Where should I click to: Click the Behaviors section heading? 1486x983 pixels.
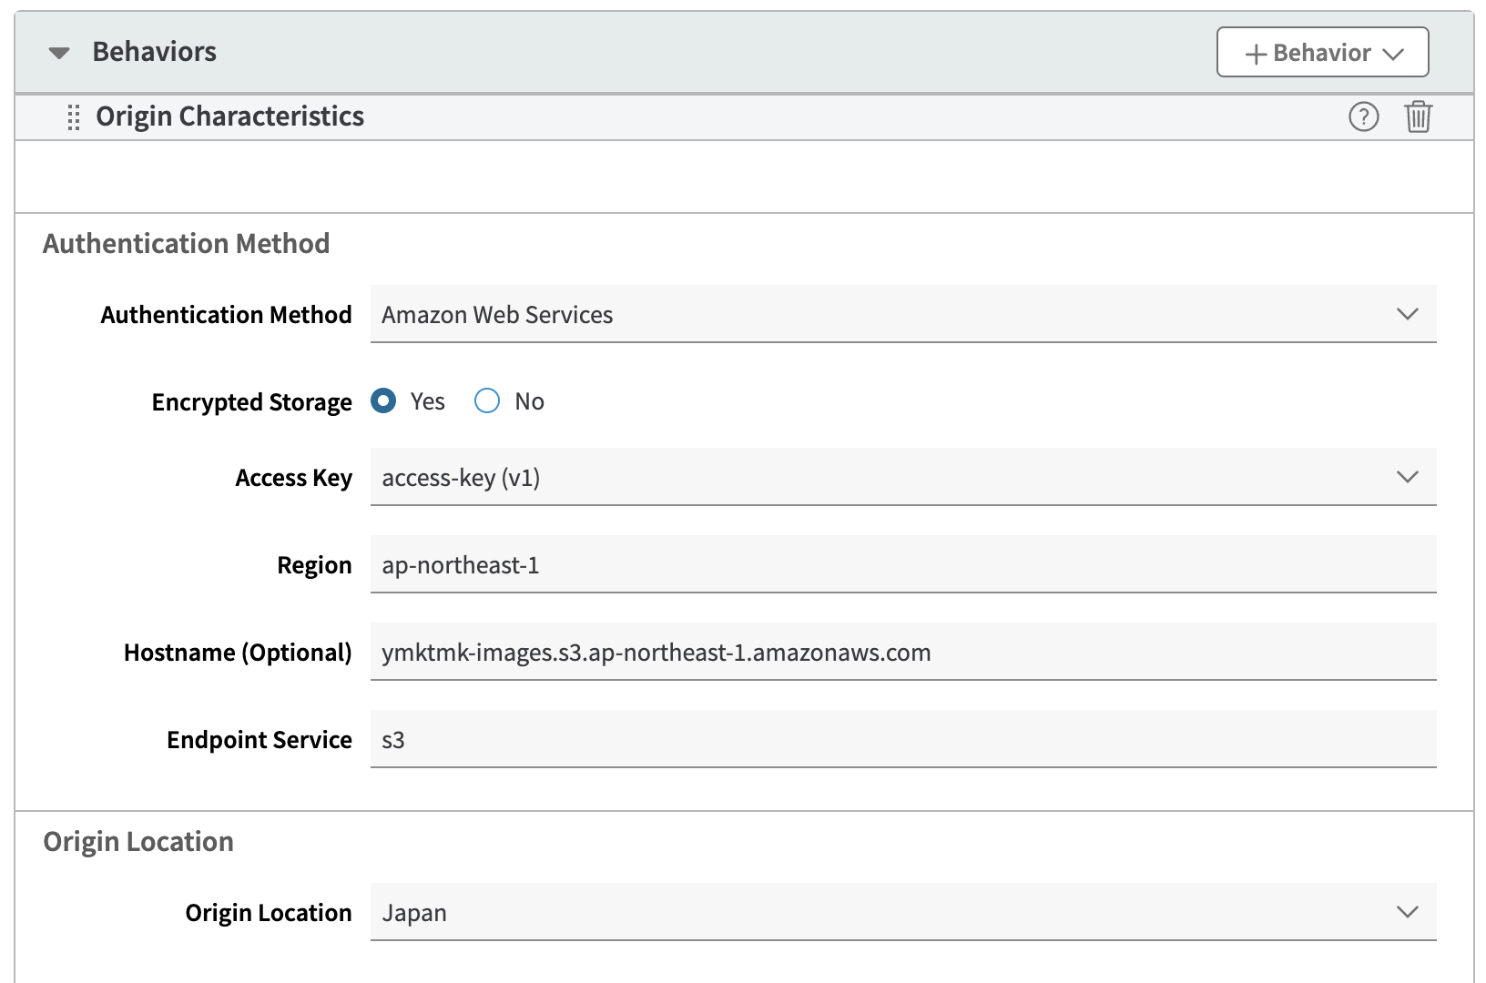155,52
